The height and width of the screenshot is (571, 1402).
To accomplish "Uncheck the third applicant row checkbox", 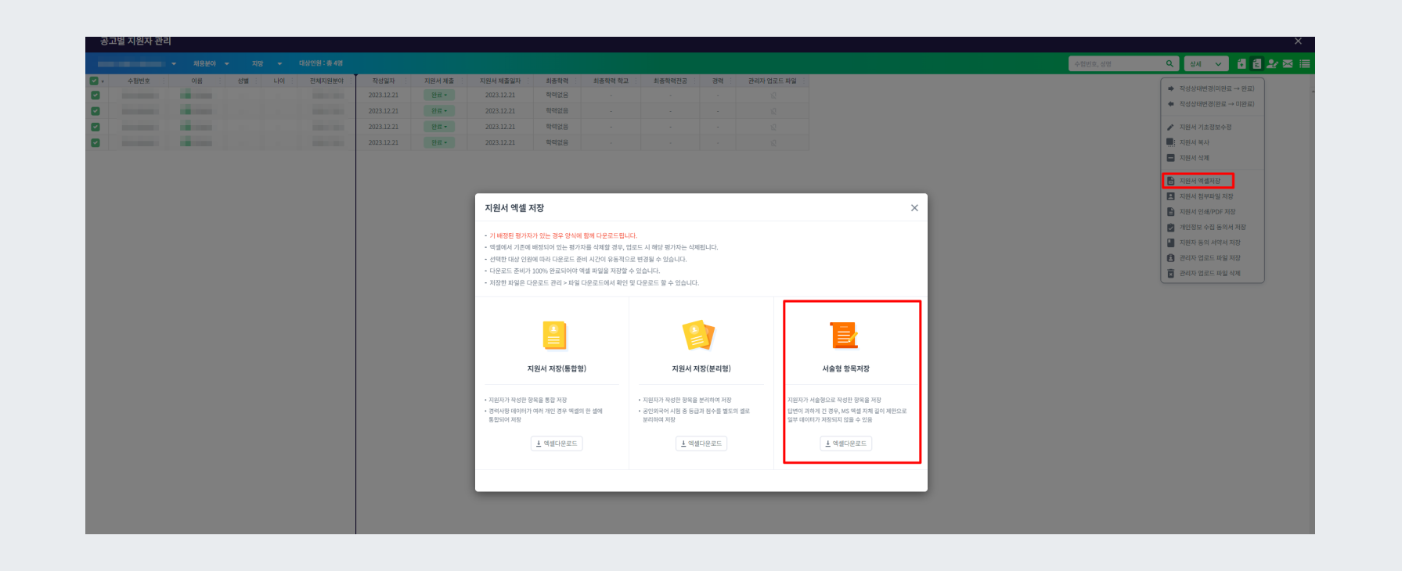I will pyautogui.click(x=96, y=127).
